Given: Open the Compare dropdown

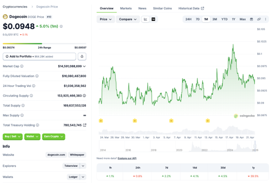Looking at the screenshot, I should (127, 19).
